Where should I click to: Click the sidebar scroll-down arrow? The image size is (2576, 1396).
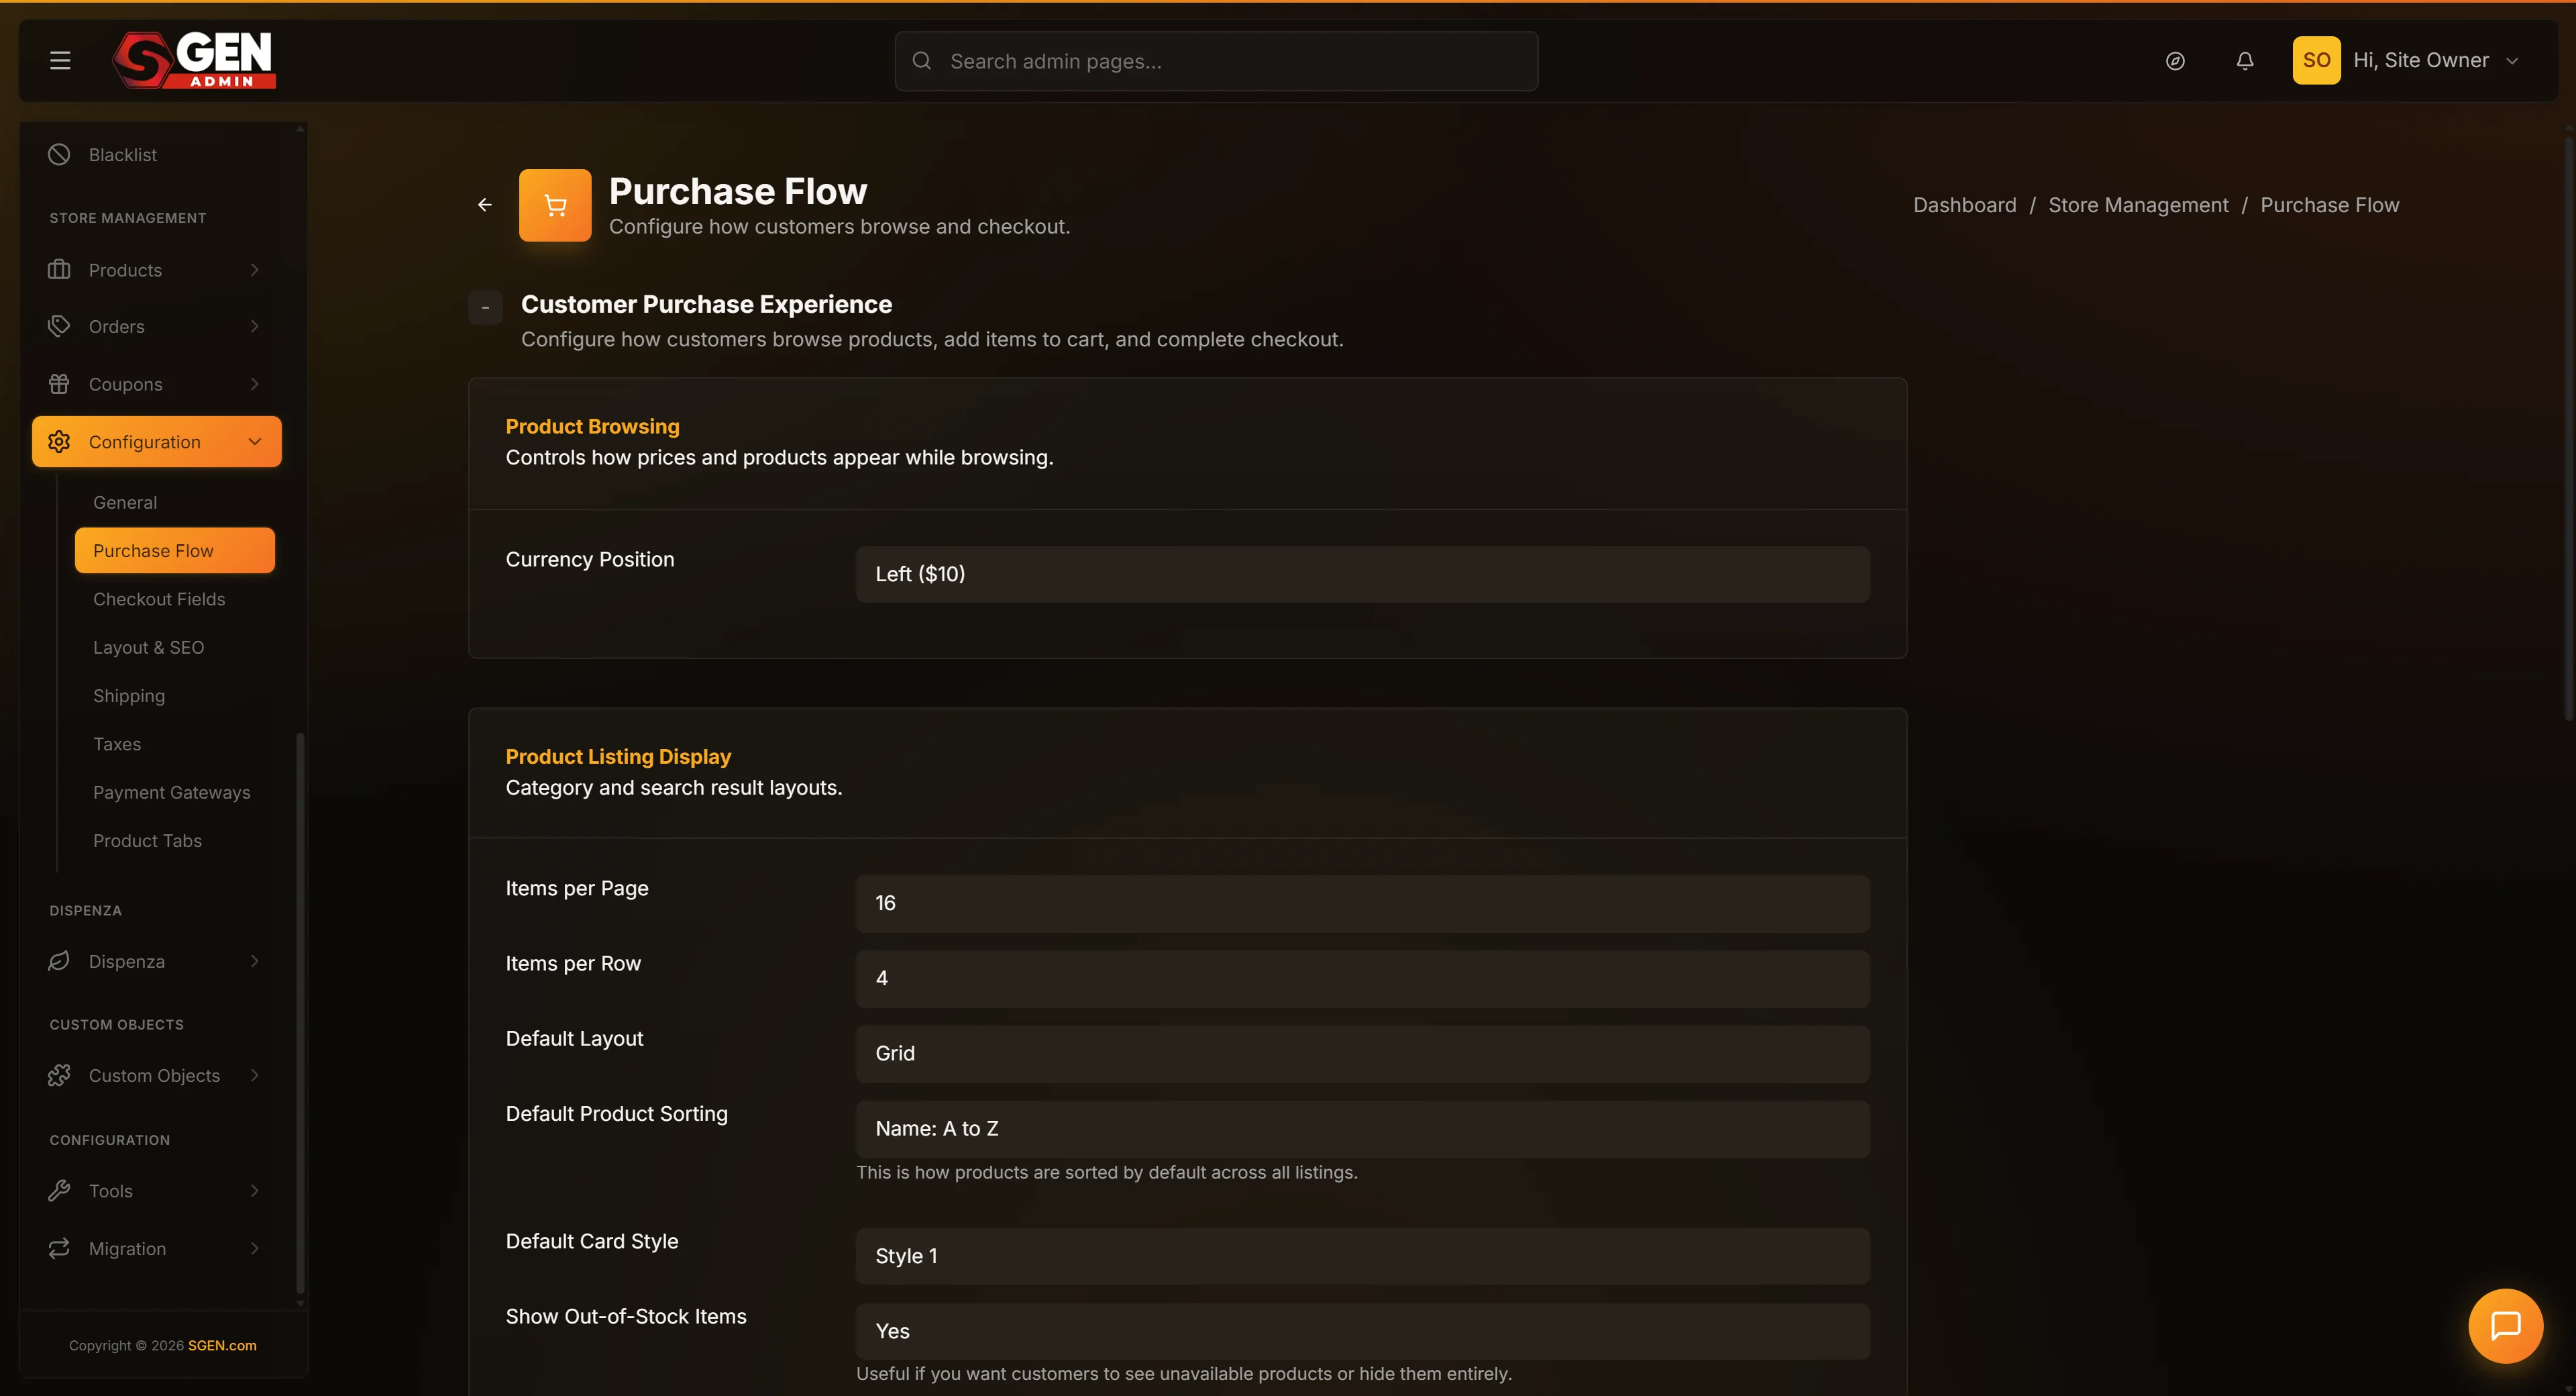[300, 1303]
